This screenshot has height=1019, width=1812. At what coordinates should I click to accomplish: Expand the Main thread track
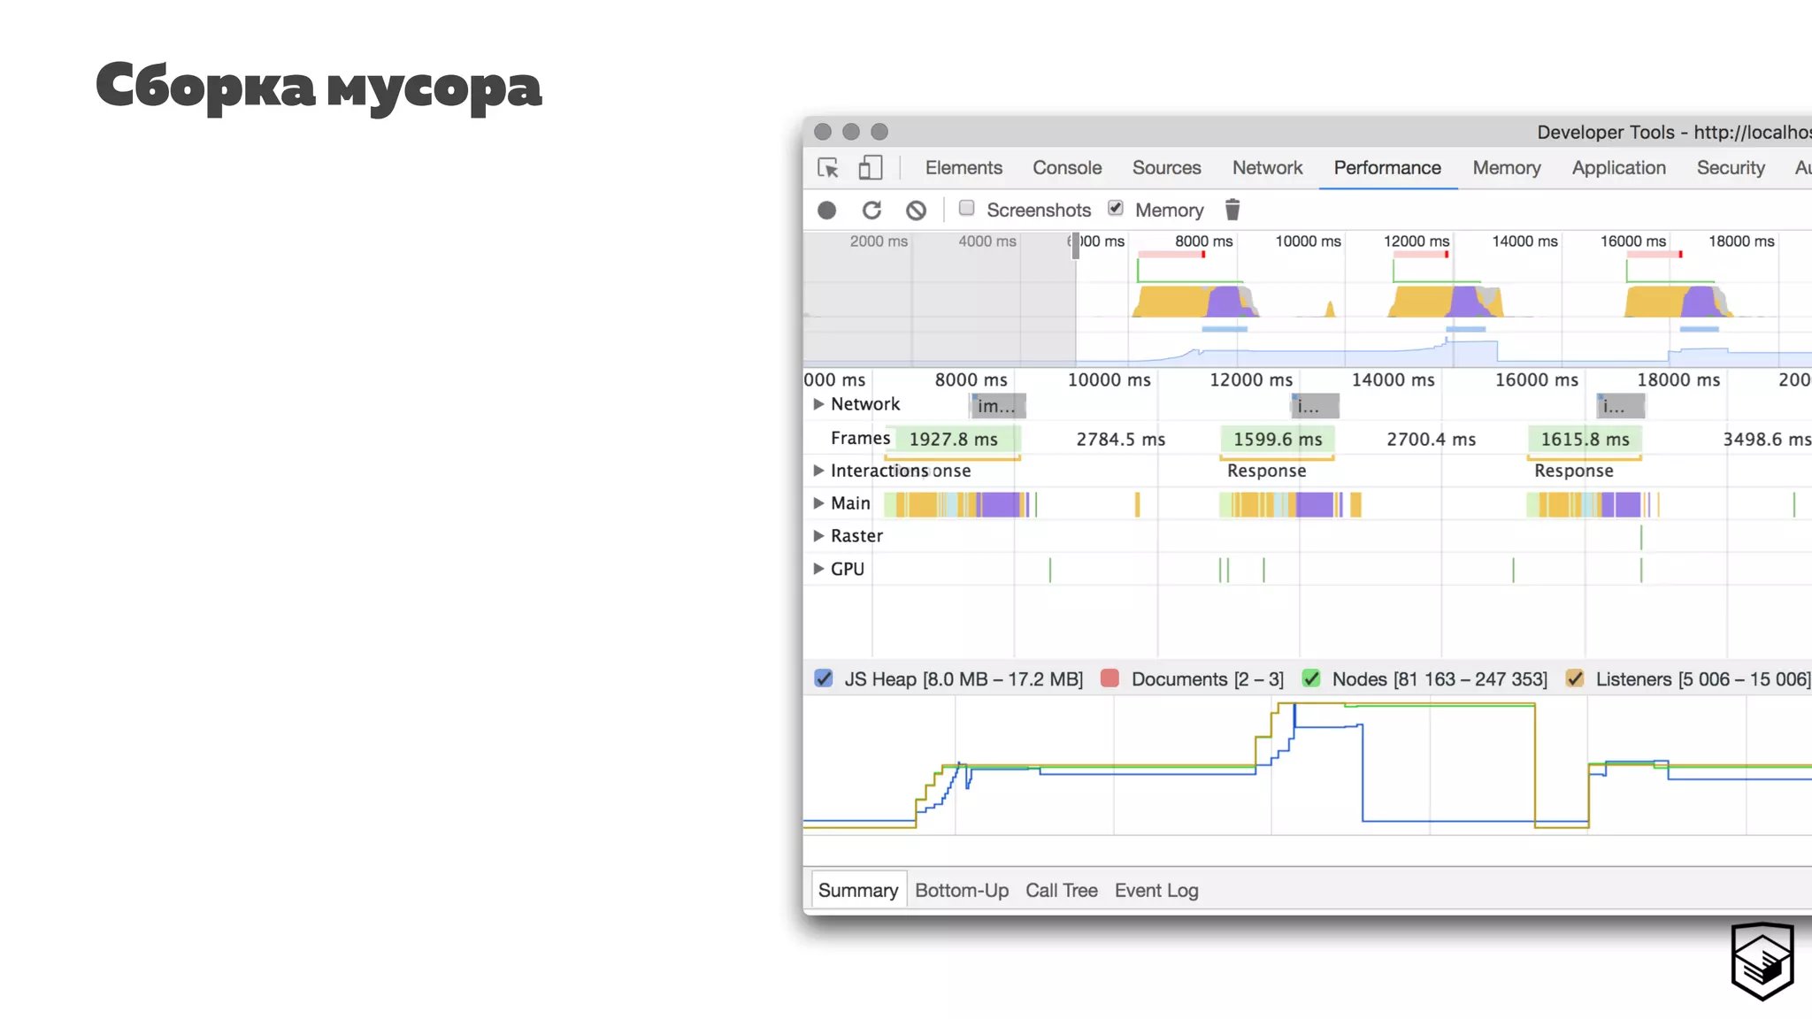(x=818, y=503)
